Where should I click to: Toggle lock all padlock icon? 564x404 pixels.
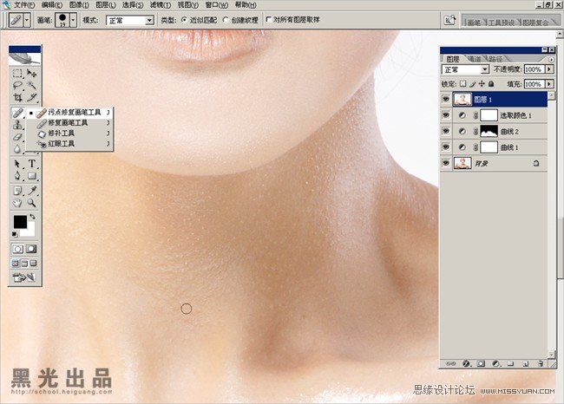491,84
